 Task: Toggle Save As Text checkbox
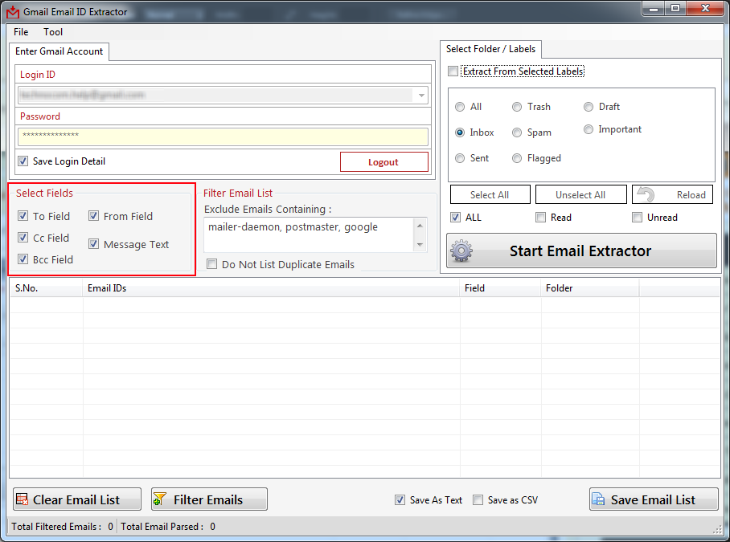(400, 499)
